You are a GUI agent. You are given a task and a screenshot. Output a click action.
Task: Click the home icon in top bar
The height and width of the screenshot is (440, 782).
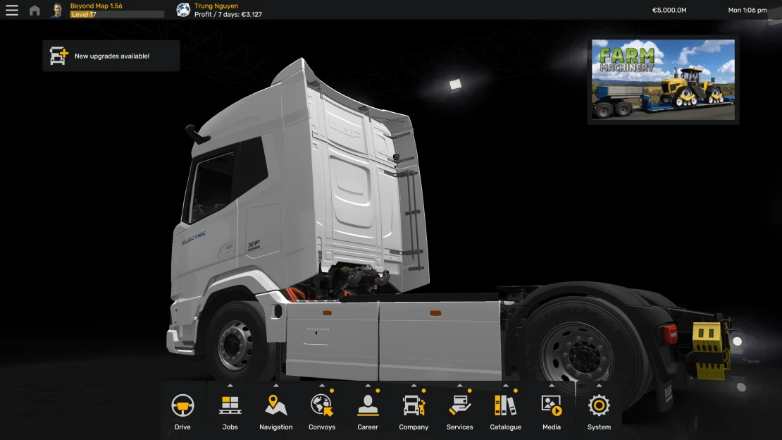[35, 11]
